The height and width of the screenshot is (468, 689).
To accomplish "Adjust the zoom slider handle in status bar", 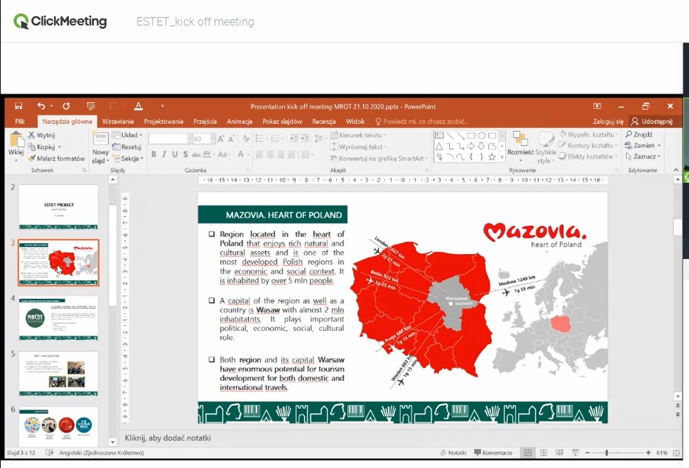I will coord(607,453).
